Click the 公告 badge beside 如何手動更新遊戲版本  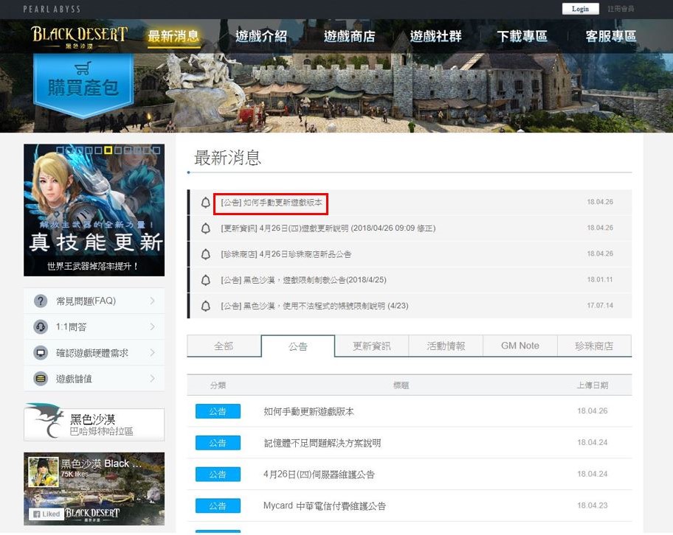[x=218, y=411]
